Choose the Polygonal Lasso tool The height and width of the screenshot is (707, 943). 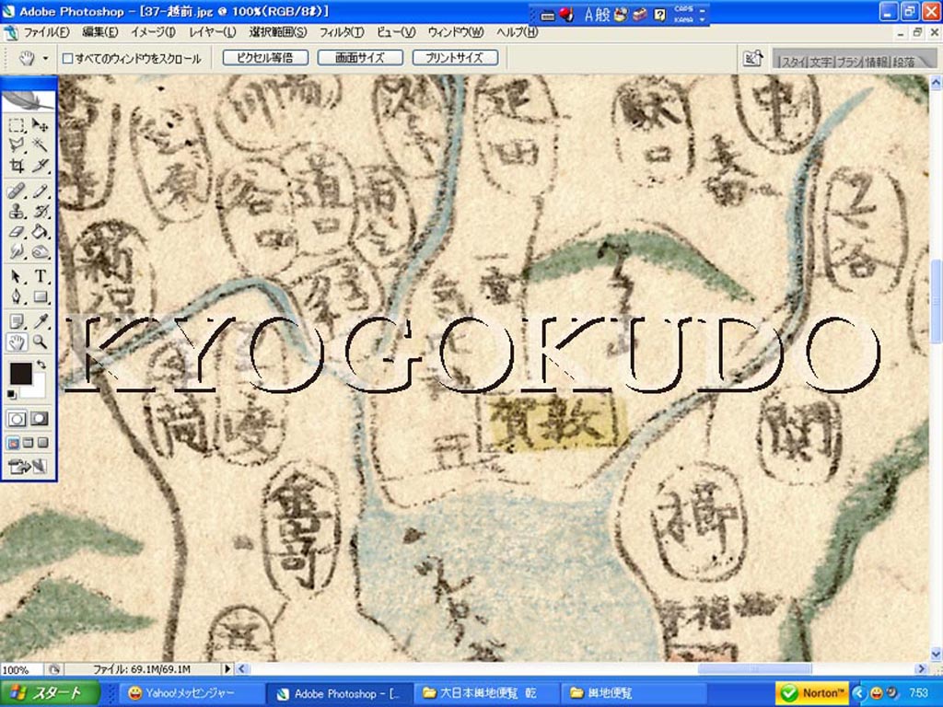17,145
